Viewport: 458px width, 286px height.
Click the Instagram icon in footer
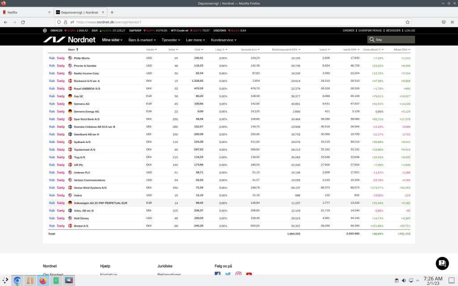pyautogui.click(x=239, y=274)
